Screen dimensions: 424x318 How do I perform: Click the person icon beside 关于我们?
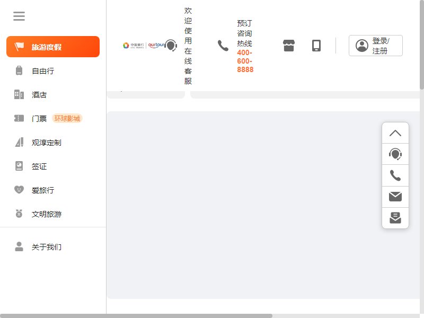point(19,246)
